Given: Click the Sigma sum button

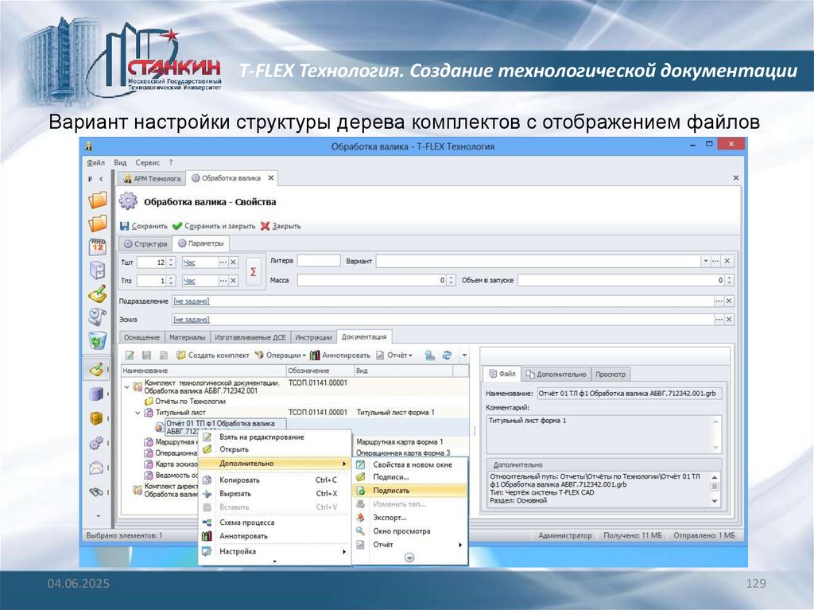Looking at the screenshot, I should click(x=254, y=272).
